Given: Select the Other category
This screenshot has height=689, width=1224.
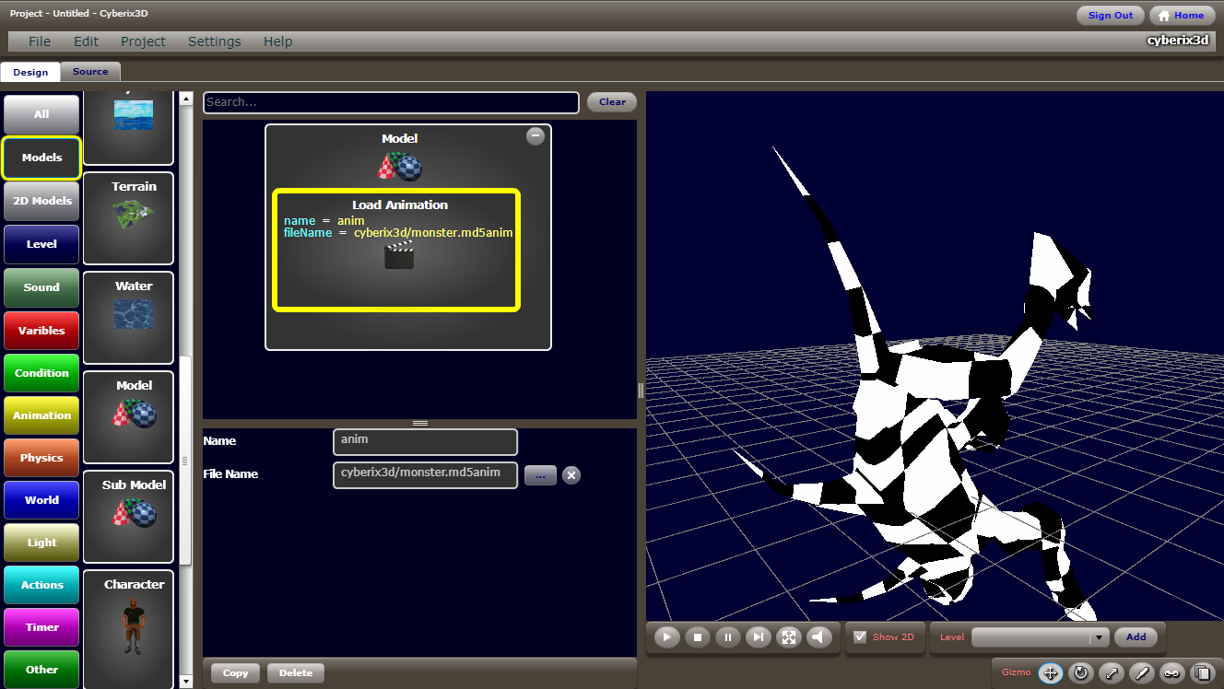Looking at the screenshot, I should (x=41, y=670).
